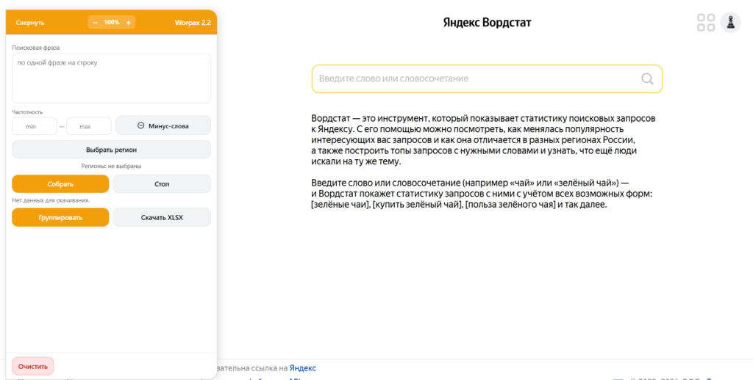Image resolution: width=753 pixels, height=380 pixels.
Task: Collapse the Worpax panel via Свернуть
Action: (30, 23)
